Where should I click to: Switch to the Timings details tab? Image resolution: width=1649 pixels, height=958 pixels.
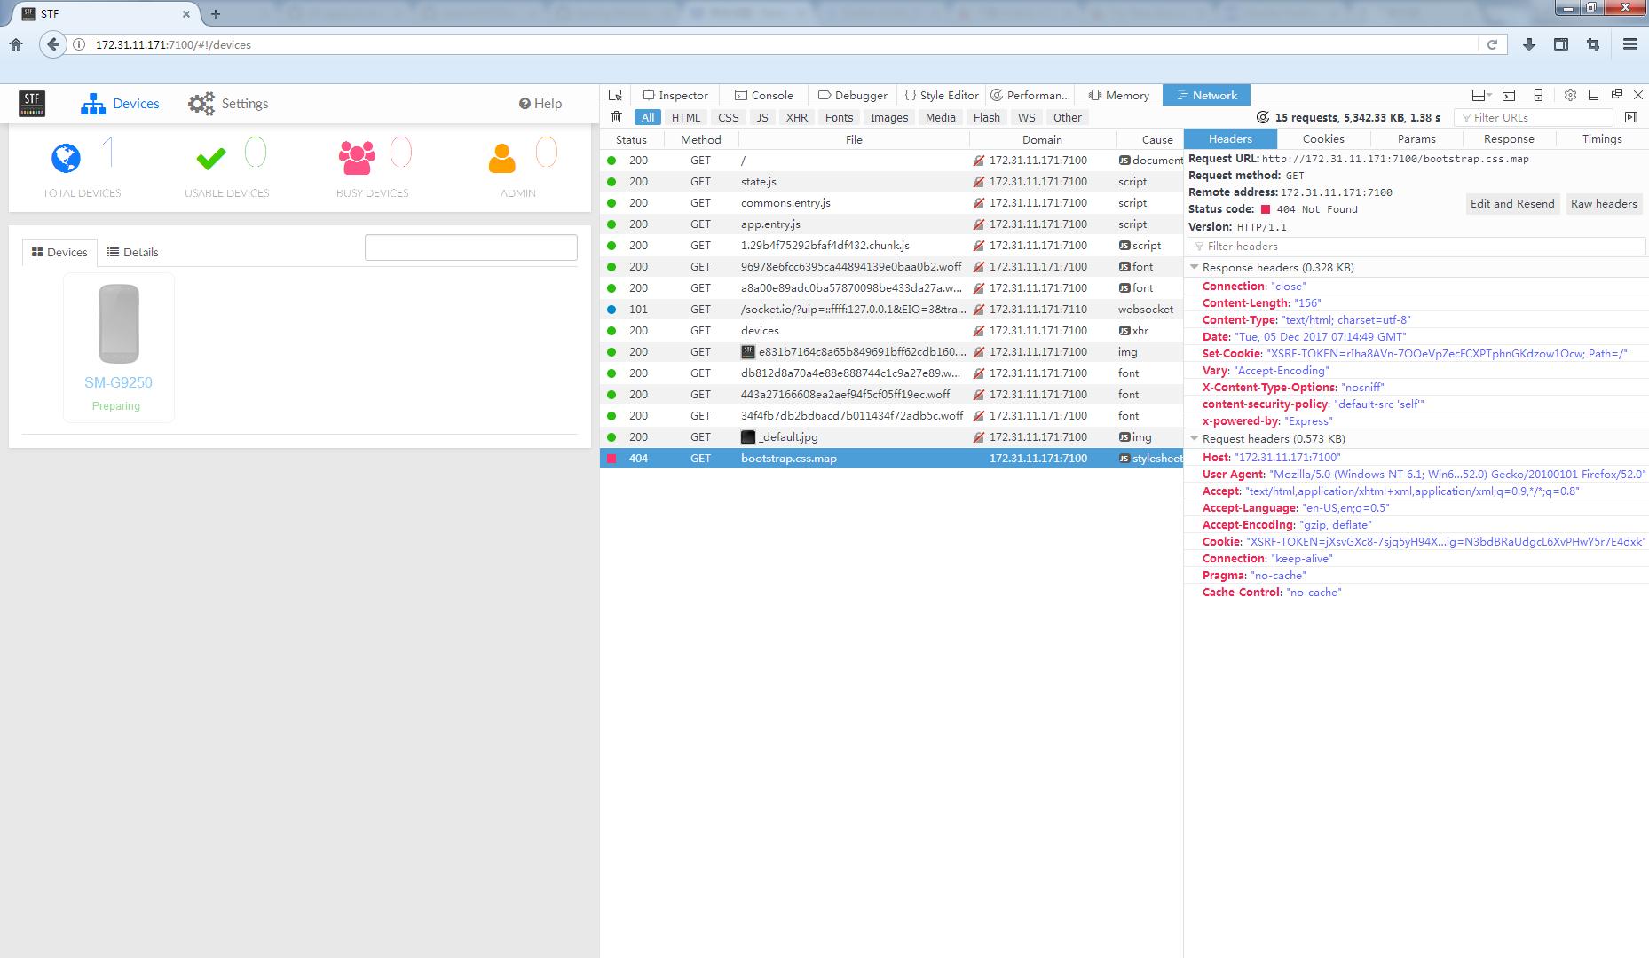click(x=1602, y=138)
